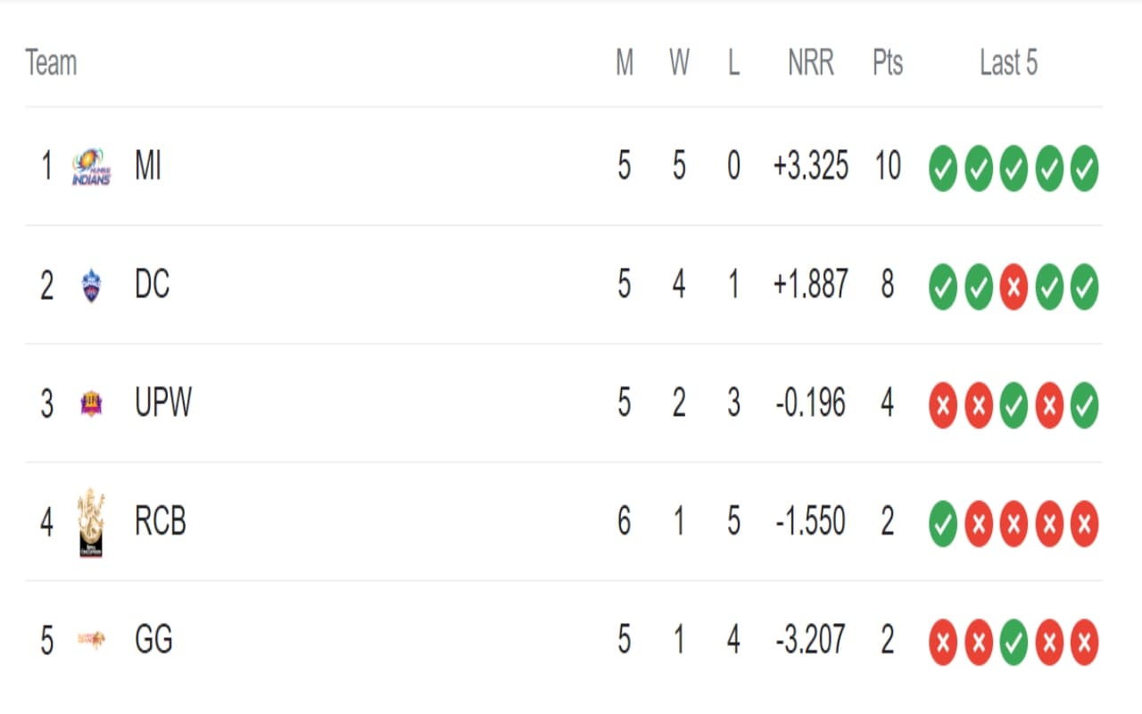
Task: Click the RCB team logo
Action: point(91,522)
